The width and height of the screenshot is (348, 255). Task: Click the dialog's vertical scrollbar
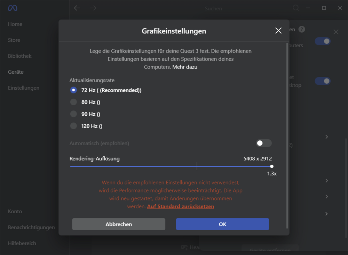(x=287, y=135)
